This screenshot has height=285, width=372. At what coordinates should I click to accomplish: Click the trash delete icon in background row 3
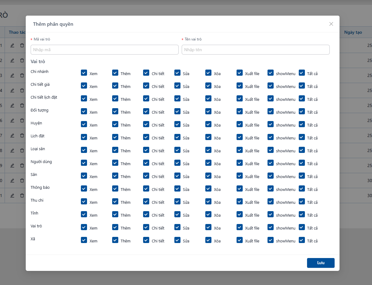point(22,75)
